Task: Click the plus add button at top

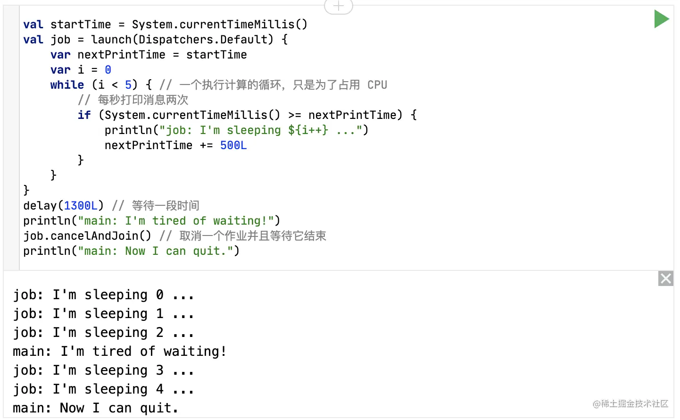Action: [x=339, y=6]
